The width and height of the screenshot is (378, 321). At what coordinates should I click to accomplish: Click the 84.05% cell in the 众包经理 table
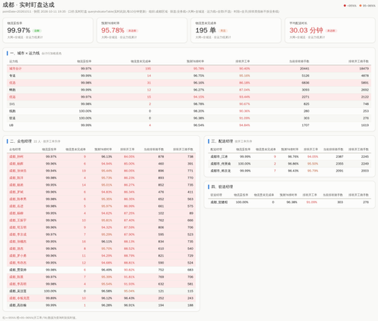point(129,156)
